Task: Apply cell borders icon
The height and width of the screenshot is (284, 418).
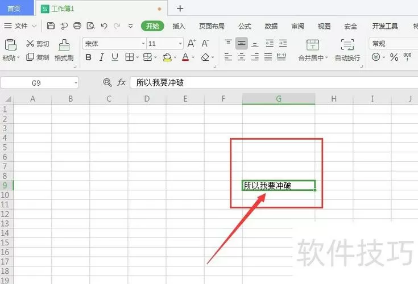Action: [x=130, y=57]
